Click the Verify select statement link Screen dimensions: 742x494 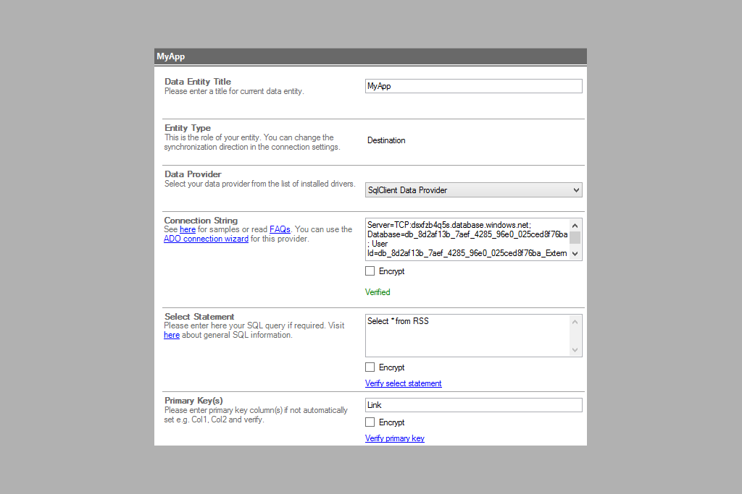tap(403, 383)
